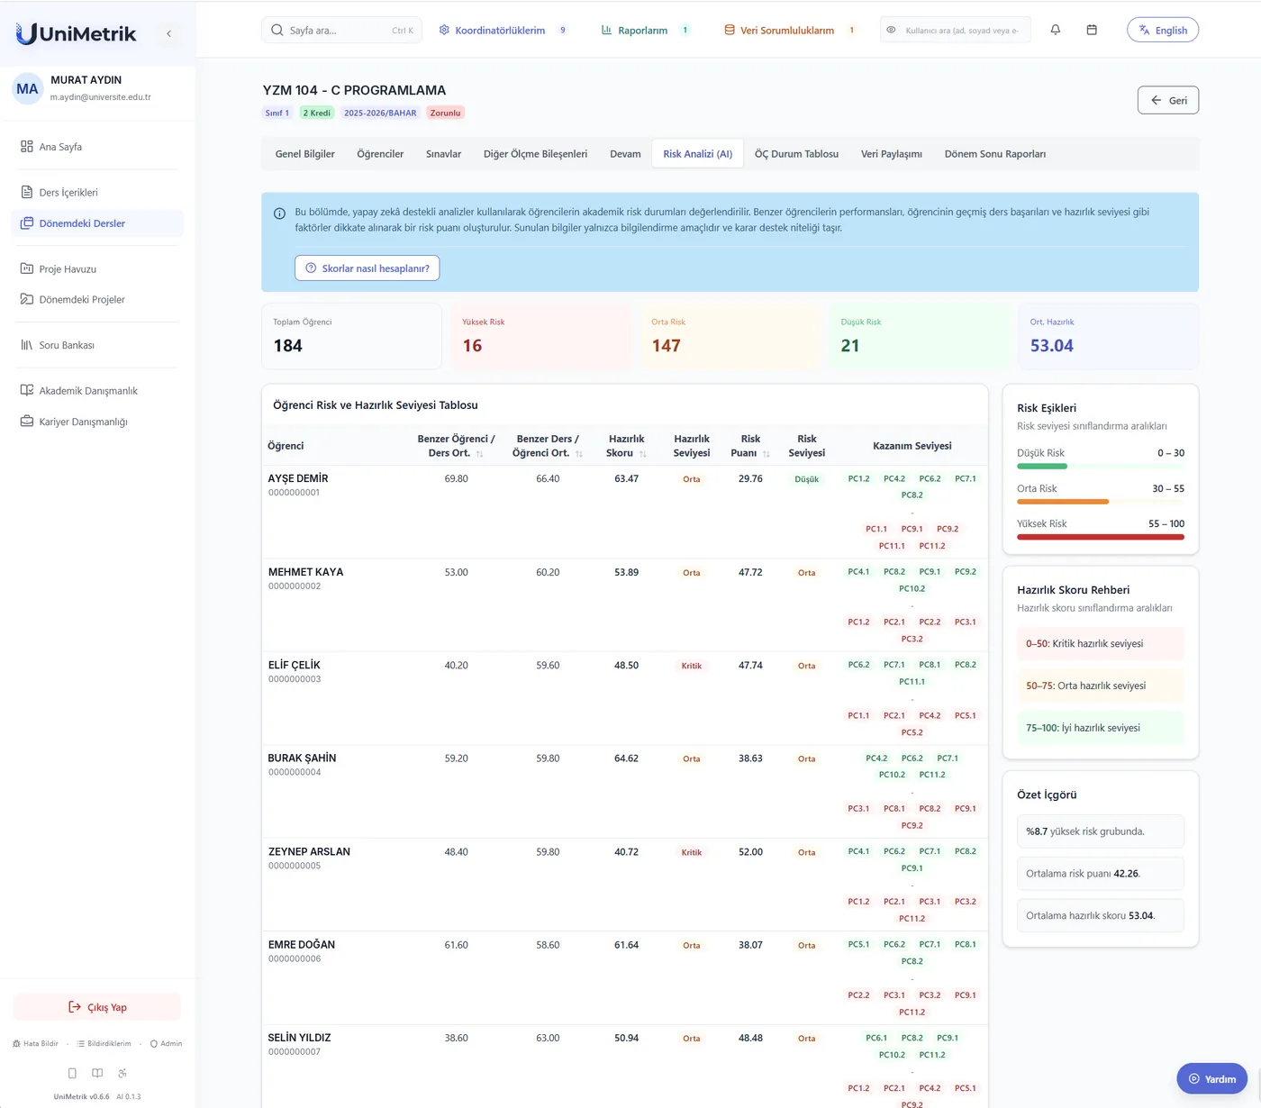The width and height of the screenshot is (1261, 1108).
Task: Sort by Benzer Ders / Öğrenci Ort. column
Action: 579,454
